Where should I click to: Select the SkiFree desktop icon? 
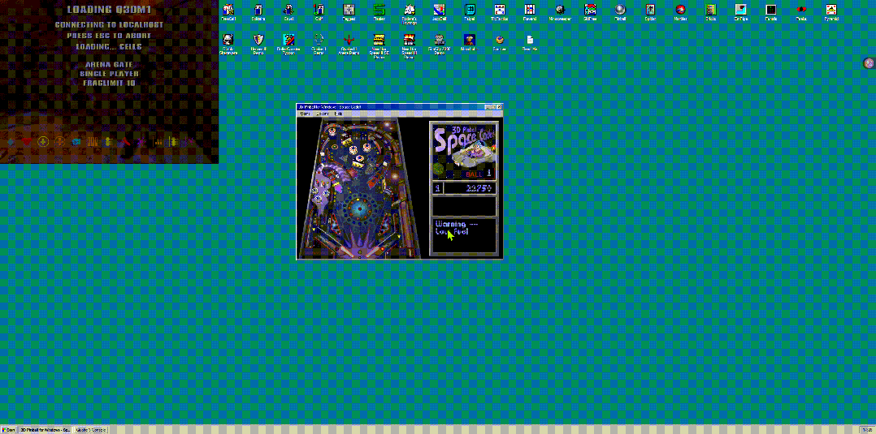coord(590,12)
